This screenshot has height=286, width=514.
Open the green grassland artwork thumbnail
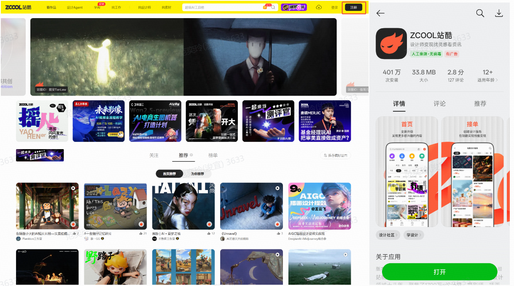tap(320, 267)
